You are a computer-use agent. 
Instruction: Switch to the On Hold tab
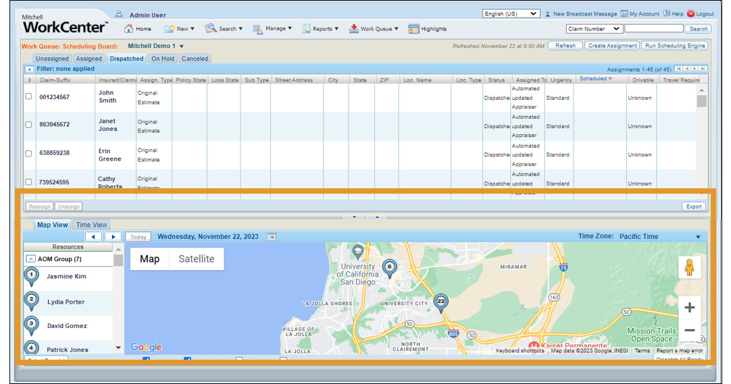pyautogui.click(x=163, y=59)
